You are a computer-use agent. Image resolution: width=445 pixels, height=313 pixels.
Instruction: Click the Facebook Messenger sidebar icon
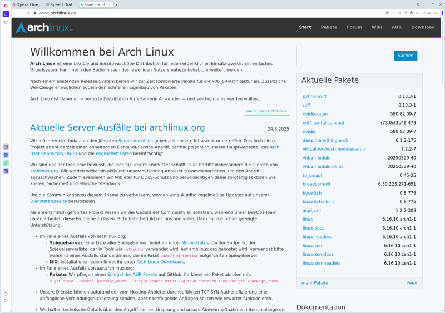6,155
